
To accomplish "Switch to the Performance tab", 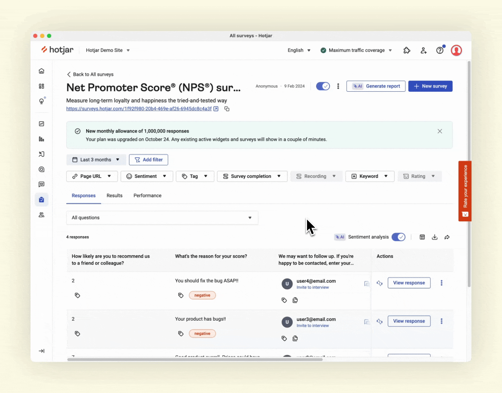I will click(147, 195).
